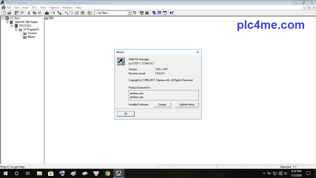
Task: Click the Context Help arrow-question icon
Action: 172,13
